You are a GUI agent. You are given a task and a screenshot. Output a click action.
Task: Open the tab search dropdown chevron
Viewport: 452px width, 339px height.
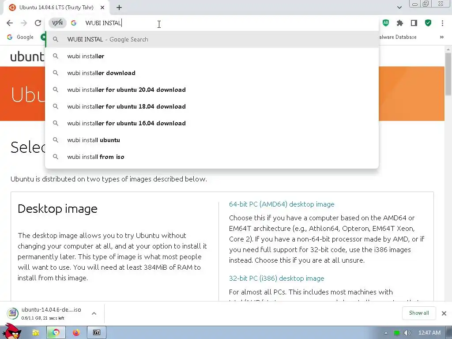(x=399, y=8)
